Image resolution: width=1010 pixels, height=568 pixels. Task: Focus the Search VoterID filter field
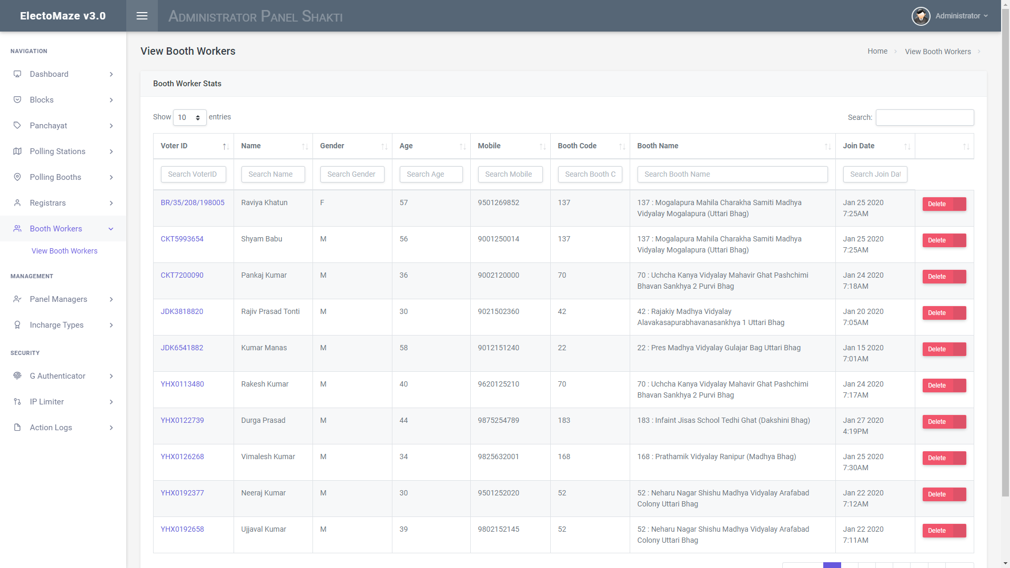[x=193, y=174]
